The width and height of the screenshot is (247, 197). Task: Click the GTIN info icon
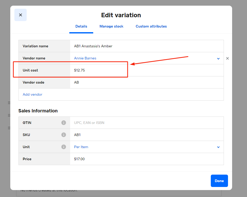point(64,123)
